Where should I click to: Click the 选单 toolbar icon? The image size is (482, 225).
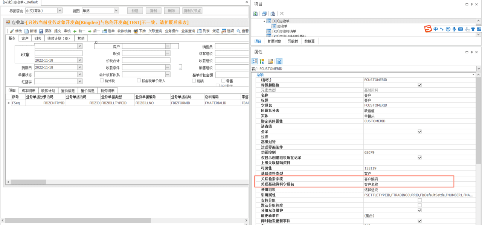click(104, 31)
